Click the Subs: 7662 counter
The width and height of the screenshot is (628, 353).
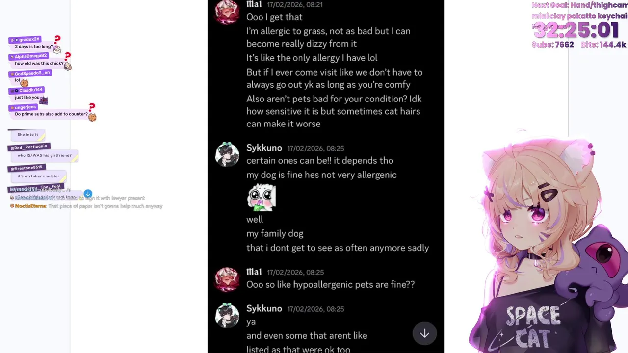(x=552, y=45)
